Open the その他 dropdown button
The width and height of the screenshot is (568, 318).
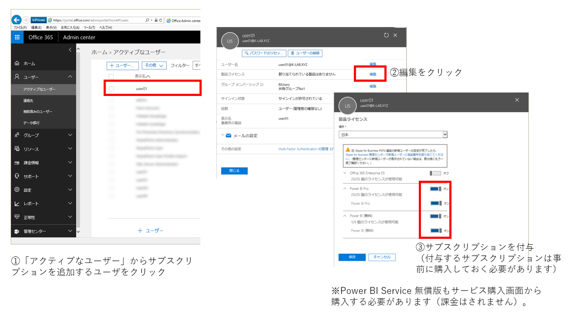click(154, 65)
